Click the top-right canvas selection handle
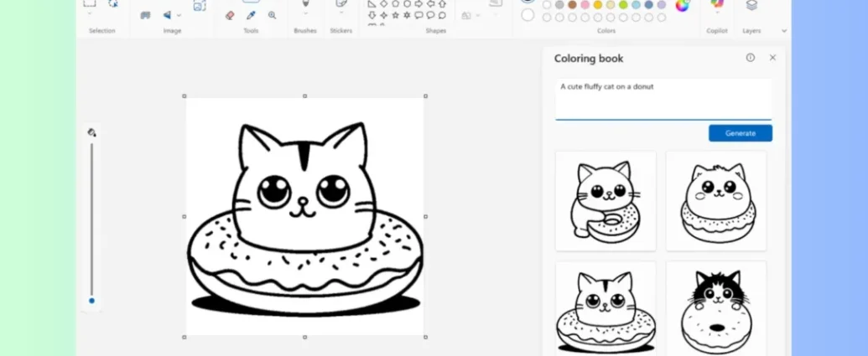The width and height of the screenshot is (868, 356). (x=426, y=96)
